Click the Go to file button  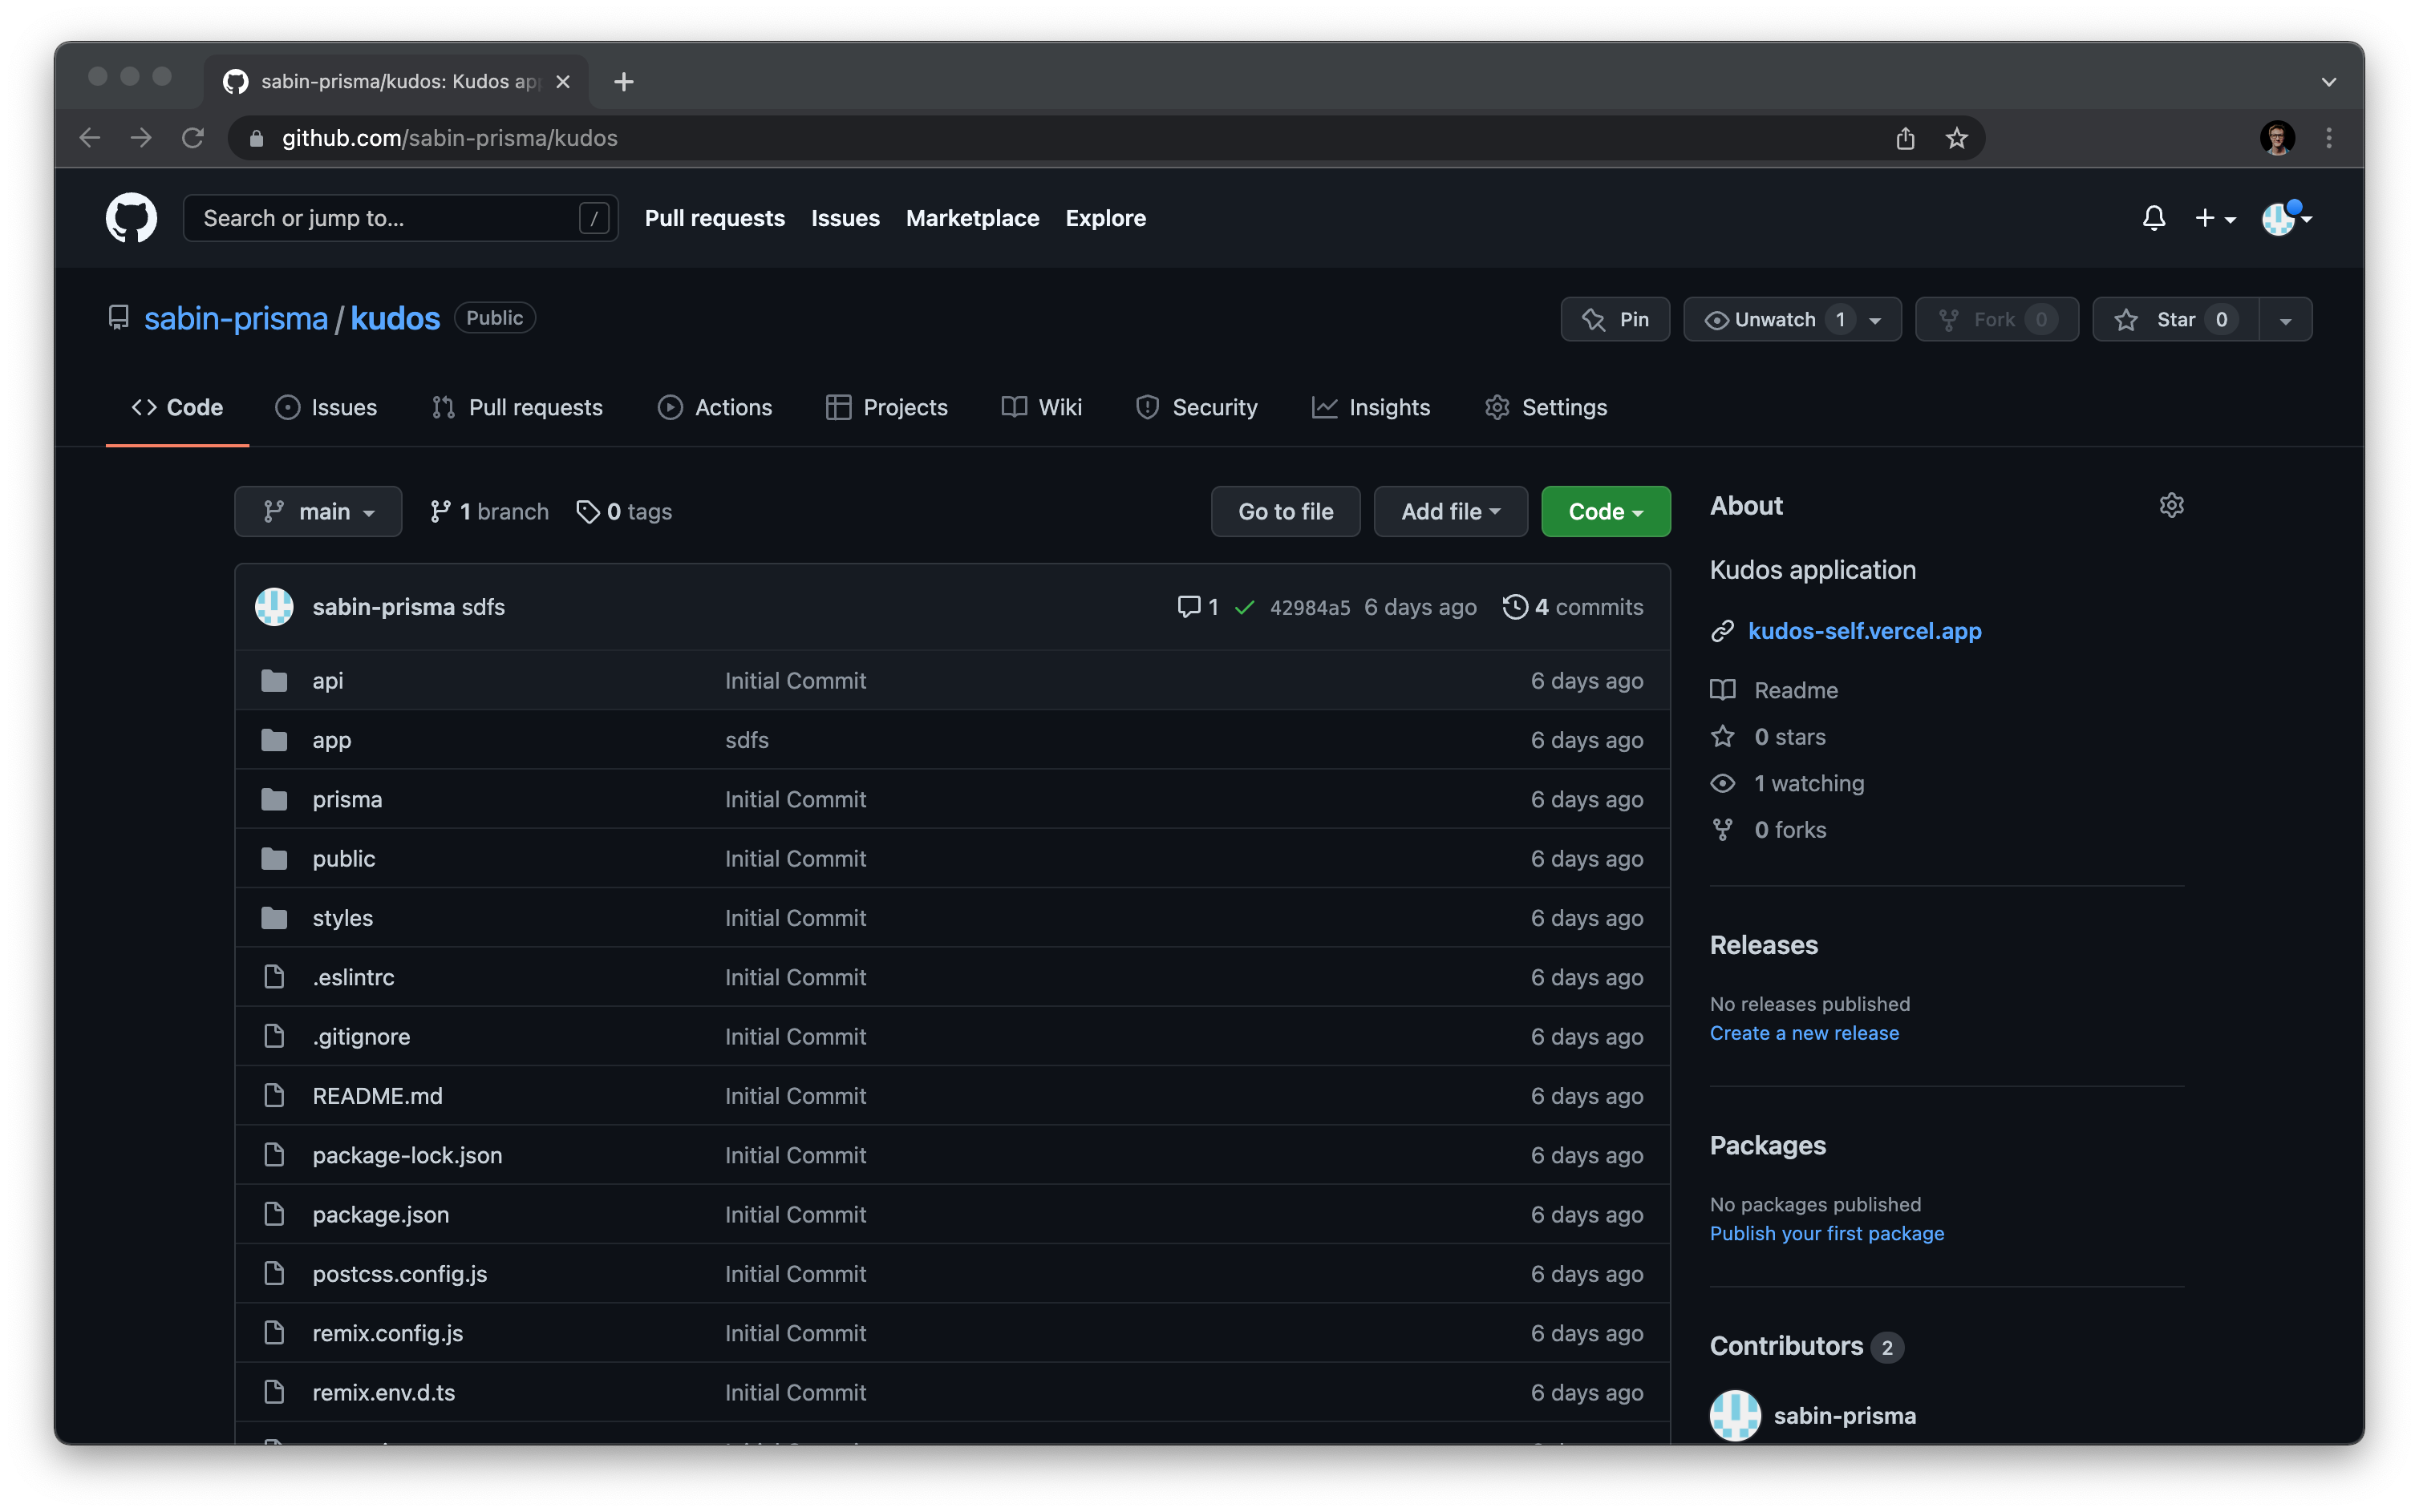1285,512
